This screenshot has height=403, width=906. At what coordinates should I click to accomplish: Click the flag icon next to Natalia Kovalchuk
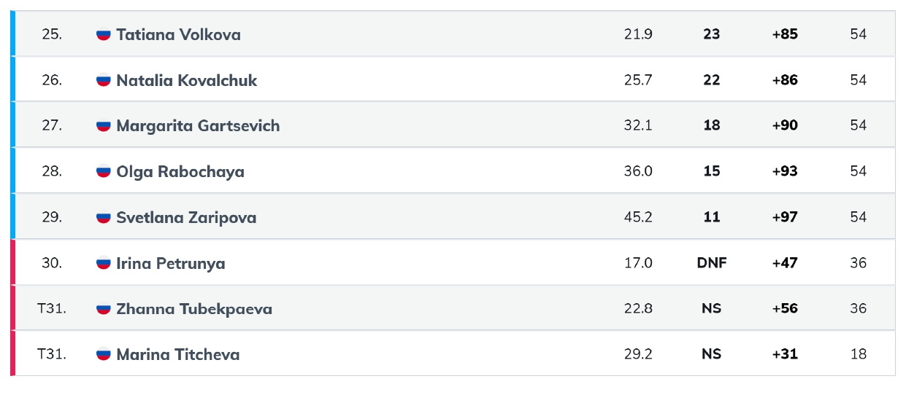point(104,80)
